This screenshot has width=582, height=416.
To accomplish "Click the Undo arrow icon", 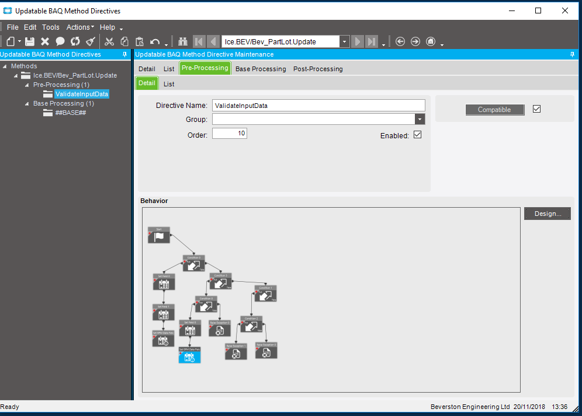I will 155,41.
